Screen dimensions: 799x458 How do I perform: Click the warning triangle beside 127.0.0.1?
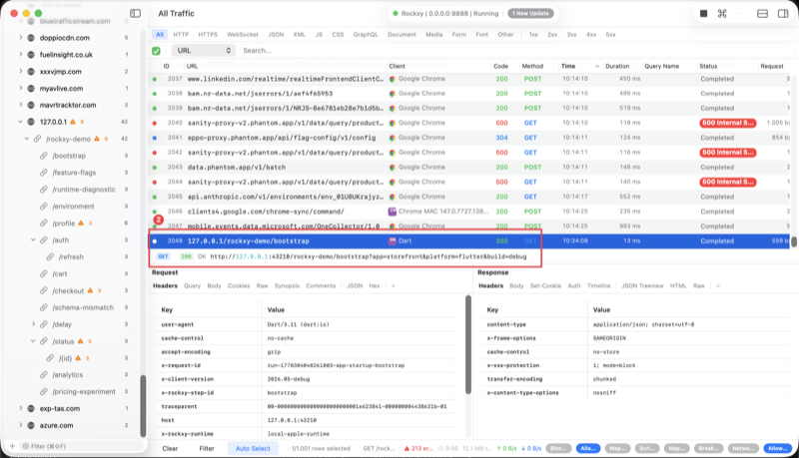[x=72, y=122]
